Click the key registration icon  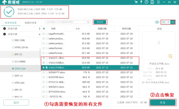(x=141, y=2)
